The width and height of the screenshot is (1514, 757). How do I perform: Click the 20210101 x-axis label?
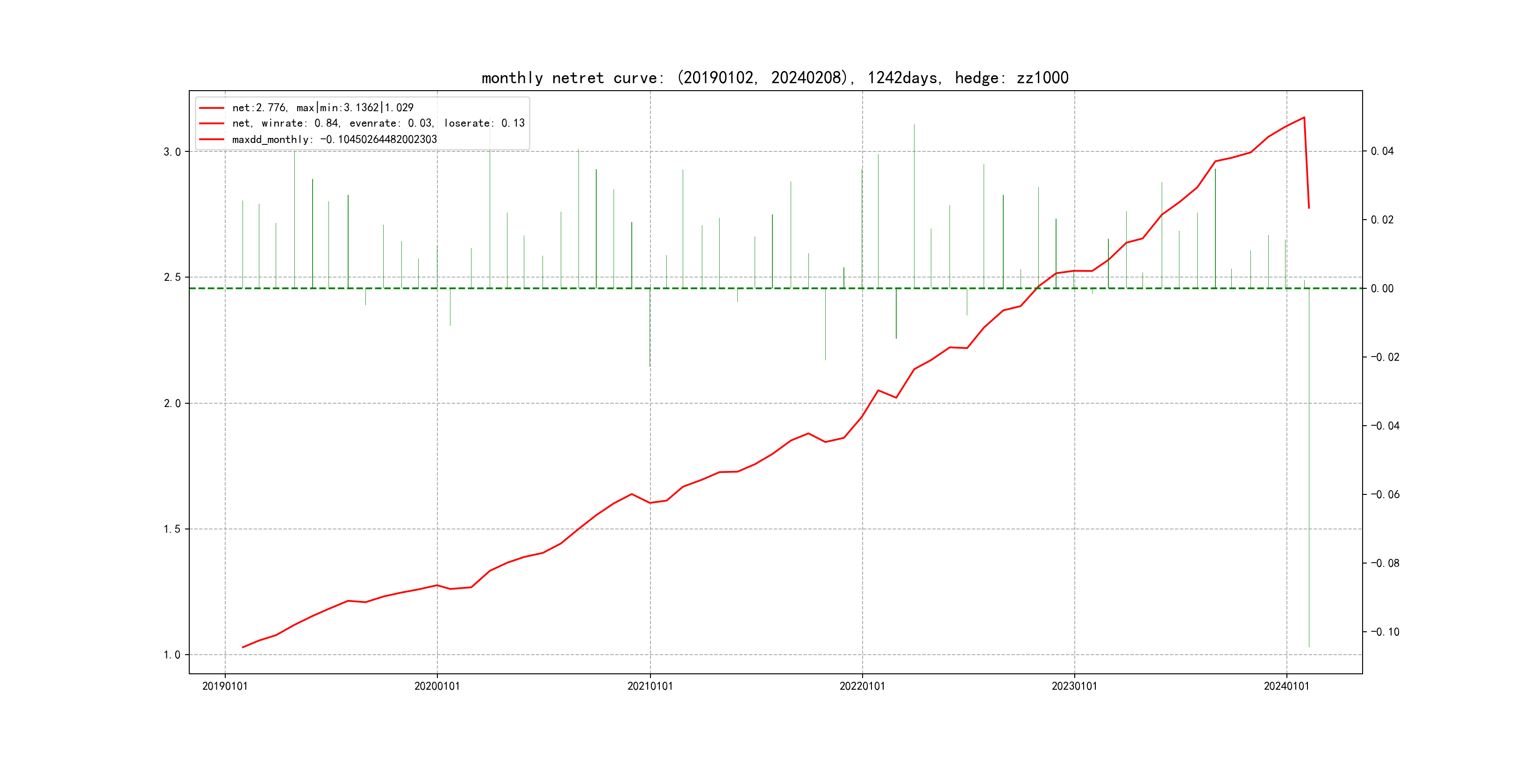(650, 686)
